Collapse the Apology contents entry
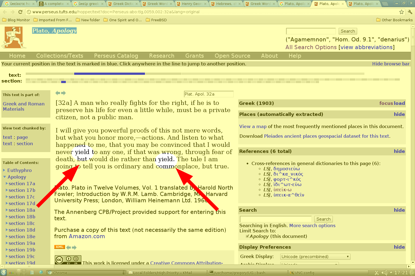The image size is (415, 276). (4, 177)
